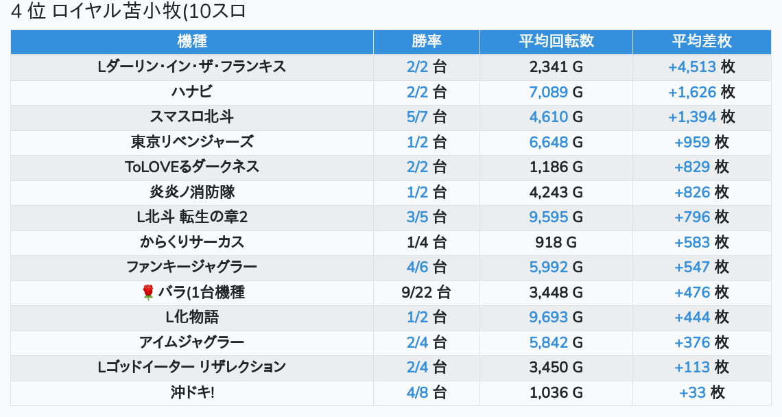
Task: Open the +113 link for Lゴッドイーター リザレクション
Action: (x=692, y=368)
